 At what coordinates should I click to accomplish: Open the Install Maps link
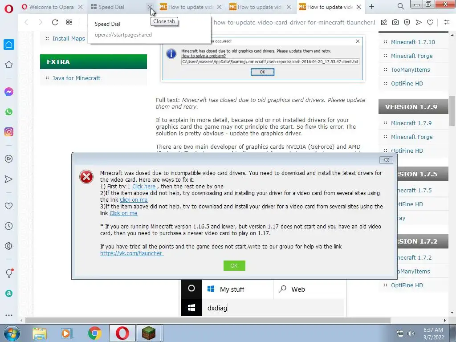[x=69, y=38]
